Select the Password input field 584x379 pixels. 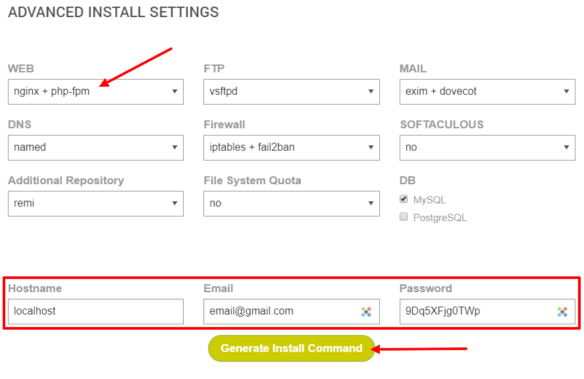click(487, 311)
